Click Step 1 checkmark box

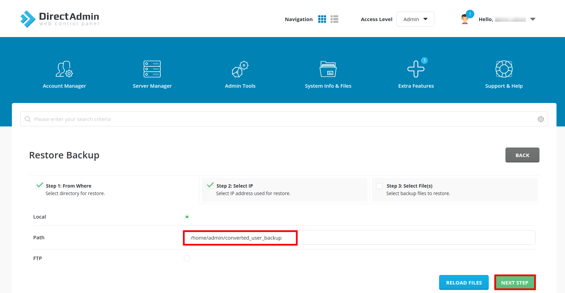pos(39,185)
